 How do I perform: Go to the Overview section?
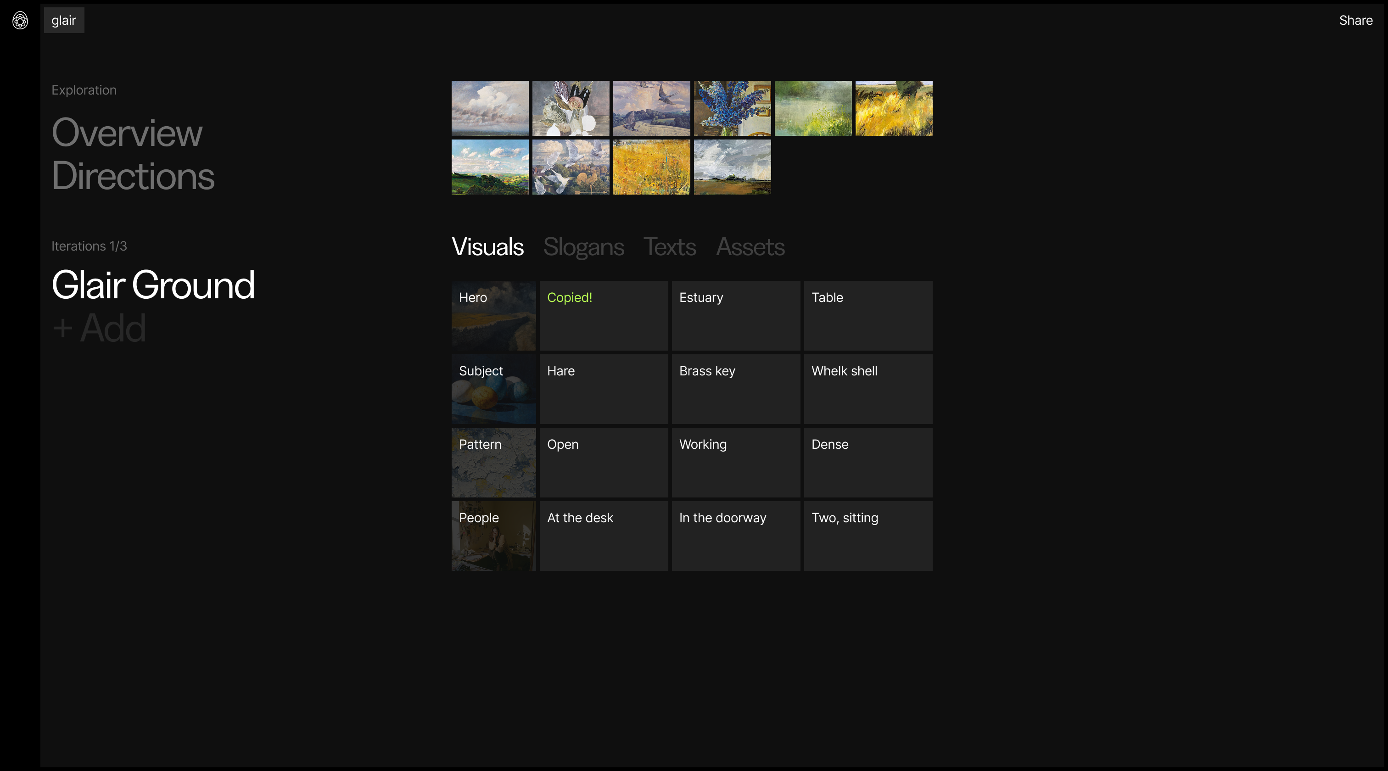[127, 133]
